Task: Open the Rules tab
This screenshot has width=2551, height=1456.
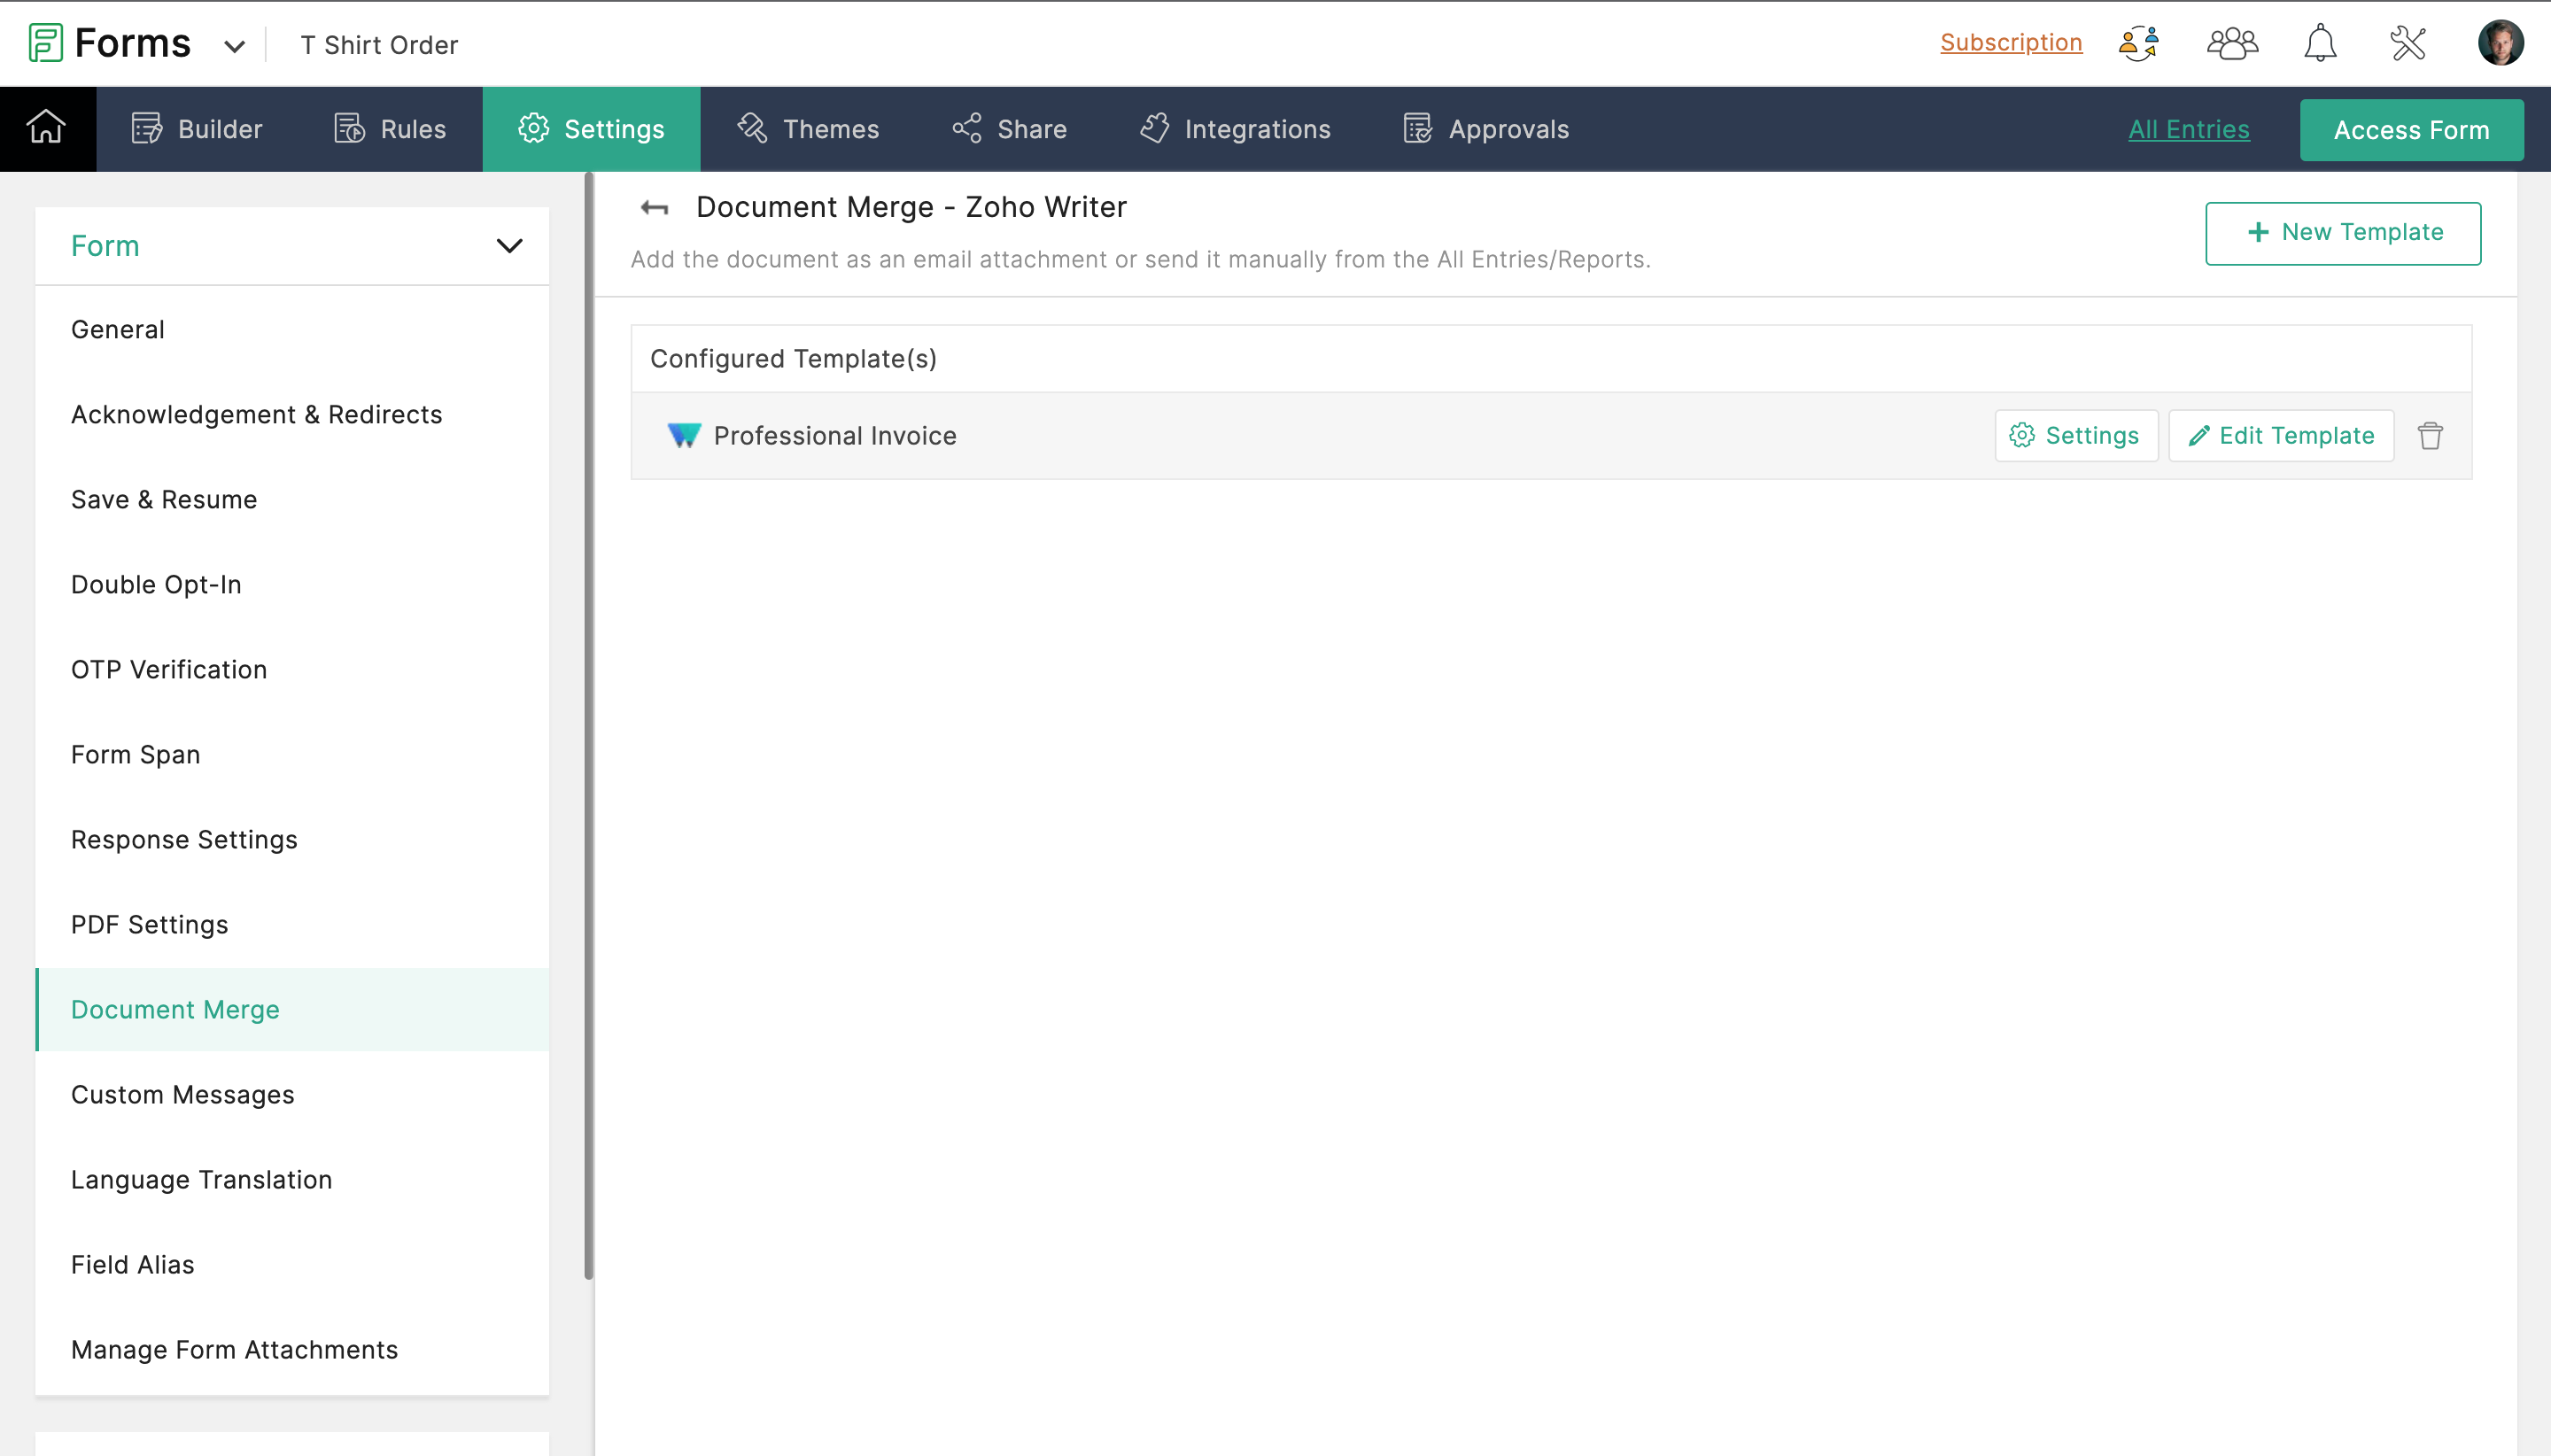Action: click(x=390, y=129)
